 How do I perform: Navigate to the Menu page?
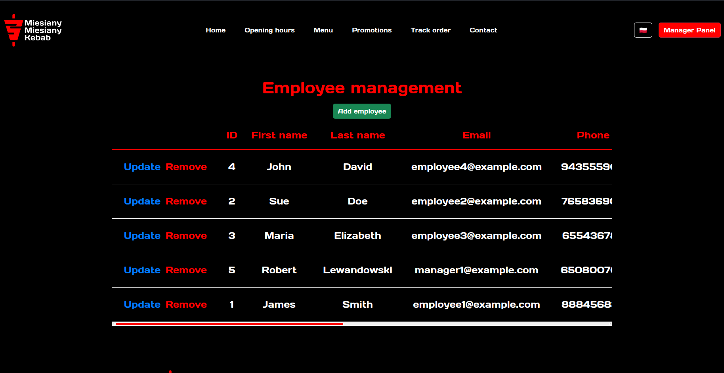(x=323, y=30)
